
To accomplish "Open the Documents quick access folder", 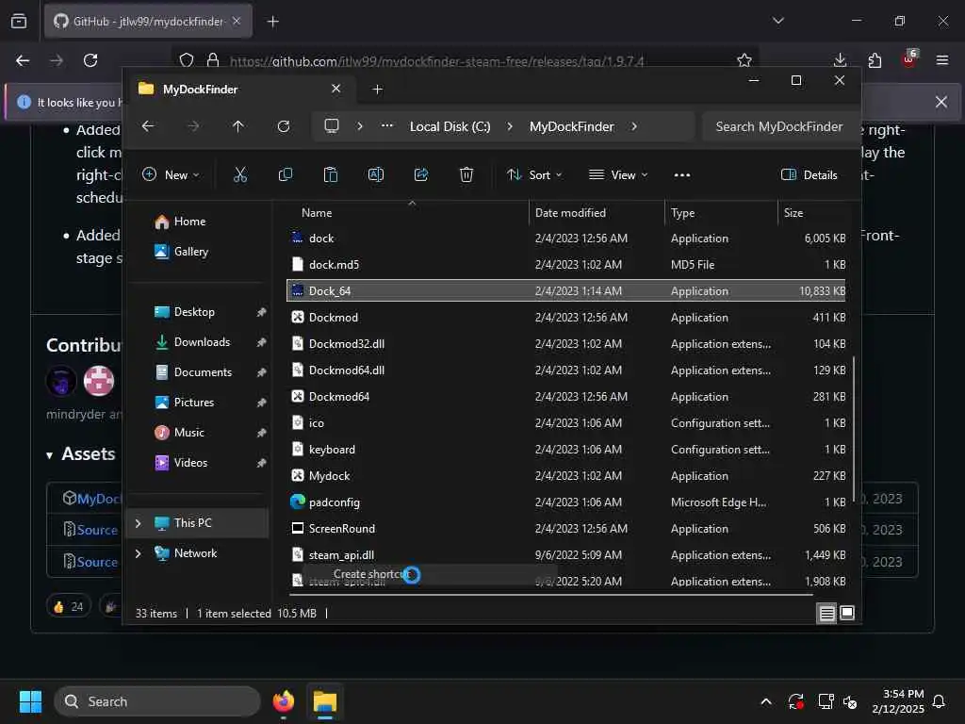I will pos(204,371).
